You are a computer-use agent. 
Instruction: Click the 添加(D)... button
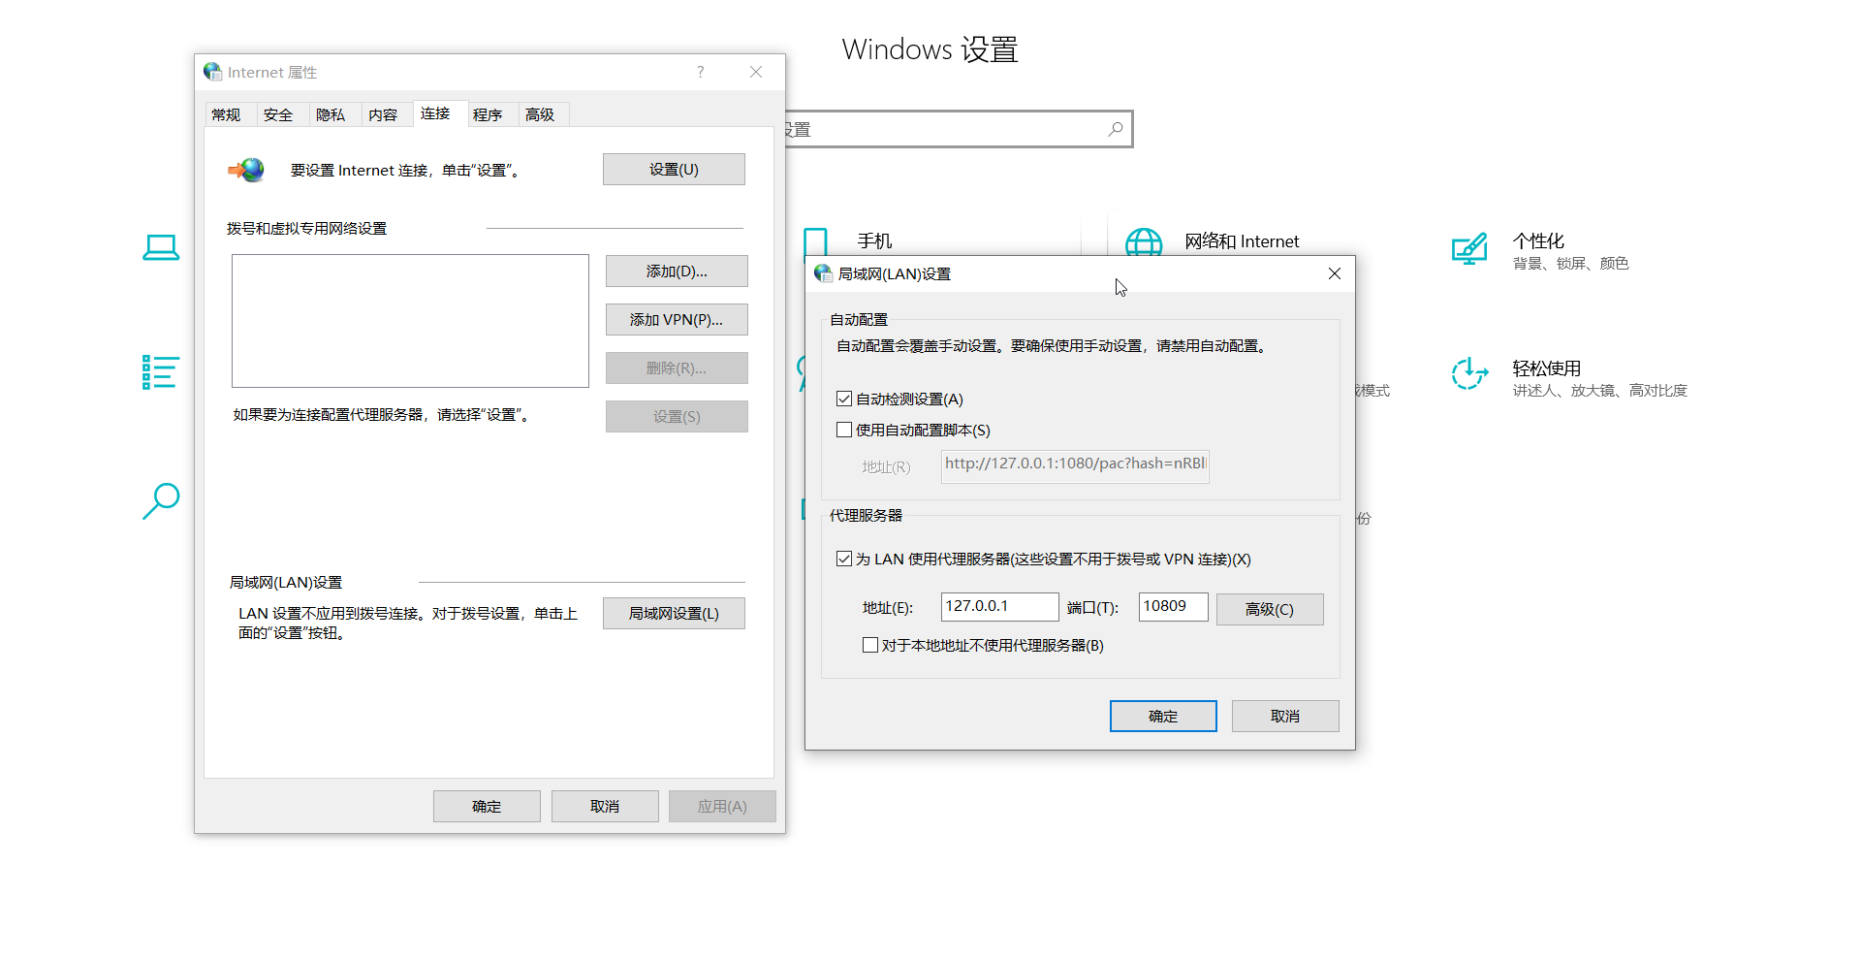click(677, 271)
